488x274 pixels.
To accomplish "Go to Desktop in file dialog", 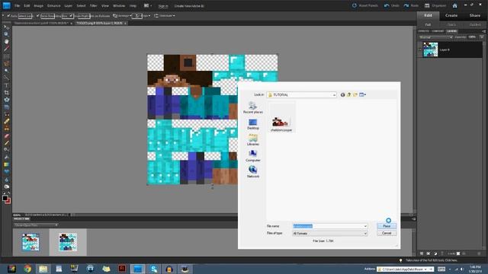I will [x=252, y=124].
